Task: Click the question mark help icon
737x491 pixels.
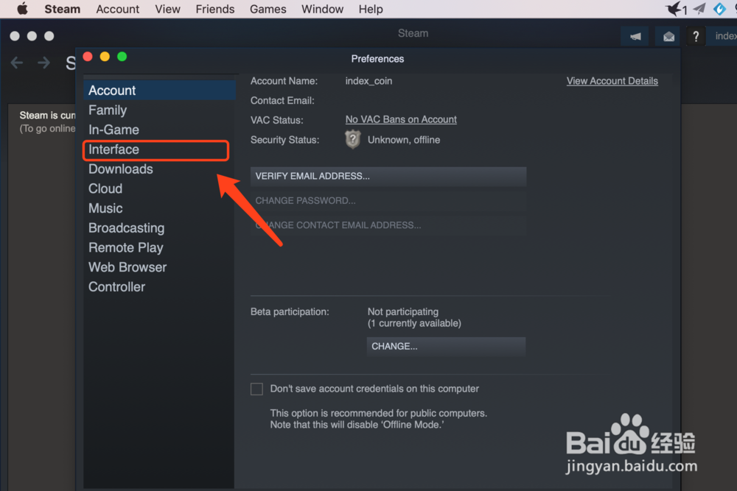Action: [x=696, y=36]
